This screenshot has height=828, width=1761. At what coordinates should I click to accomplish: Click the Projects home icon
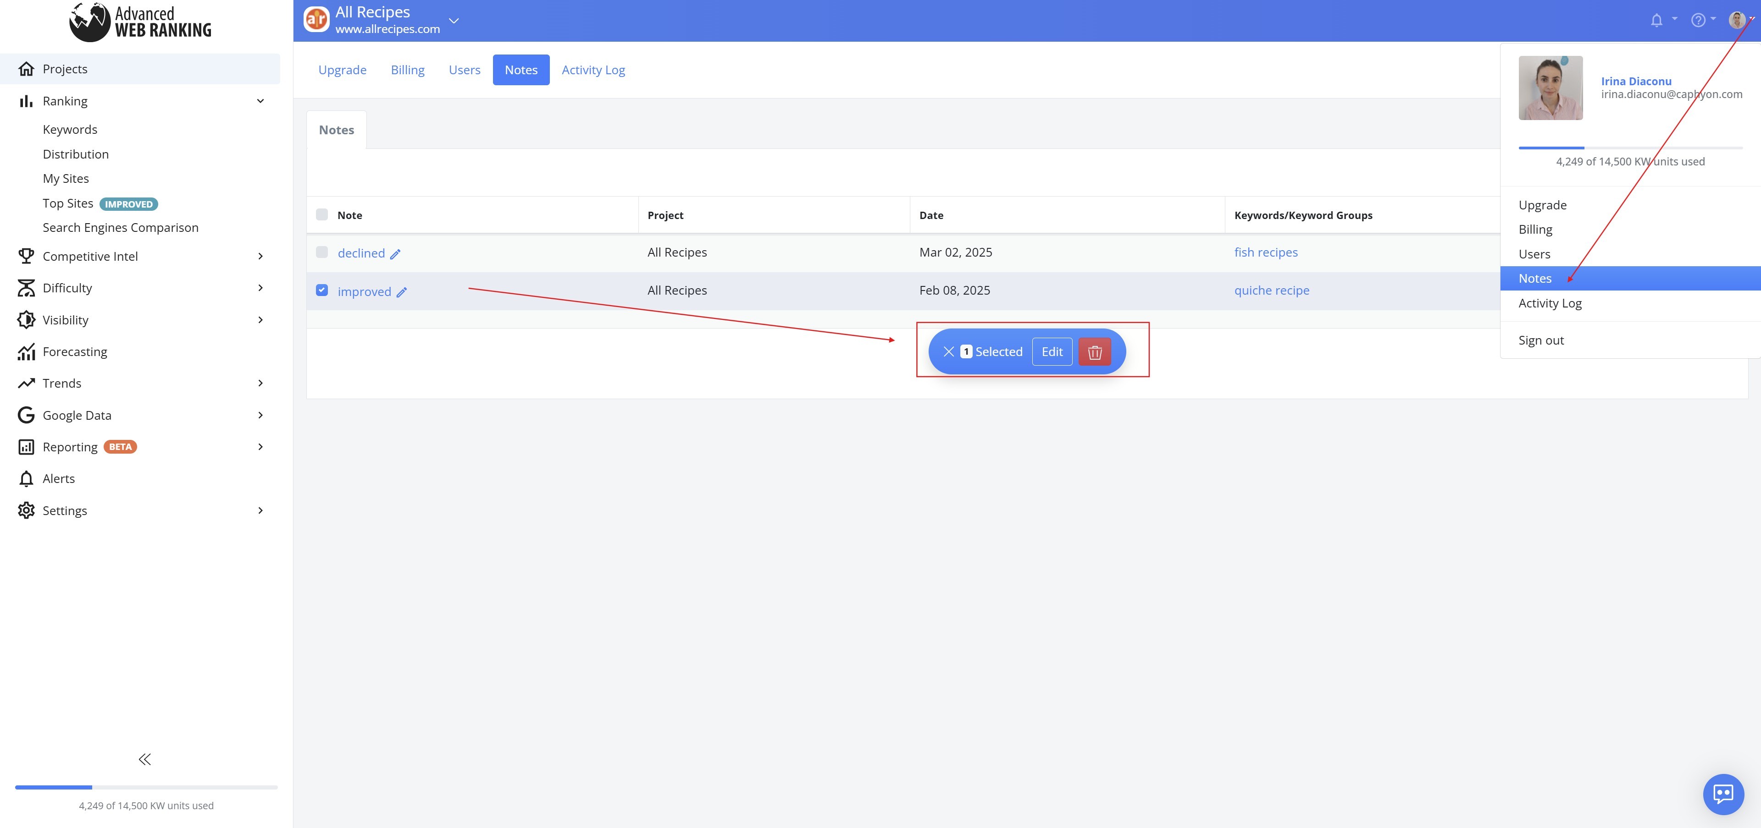pos(26,69)
